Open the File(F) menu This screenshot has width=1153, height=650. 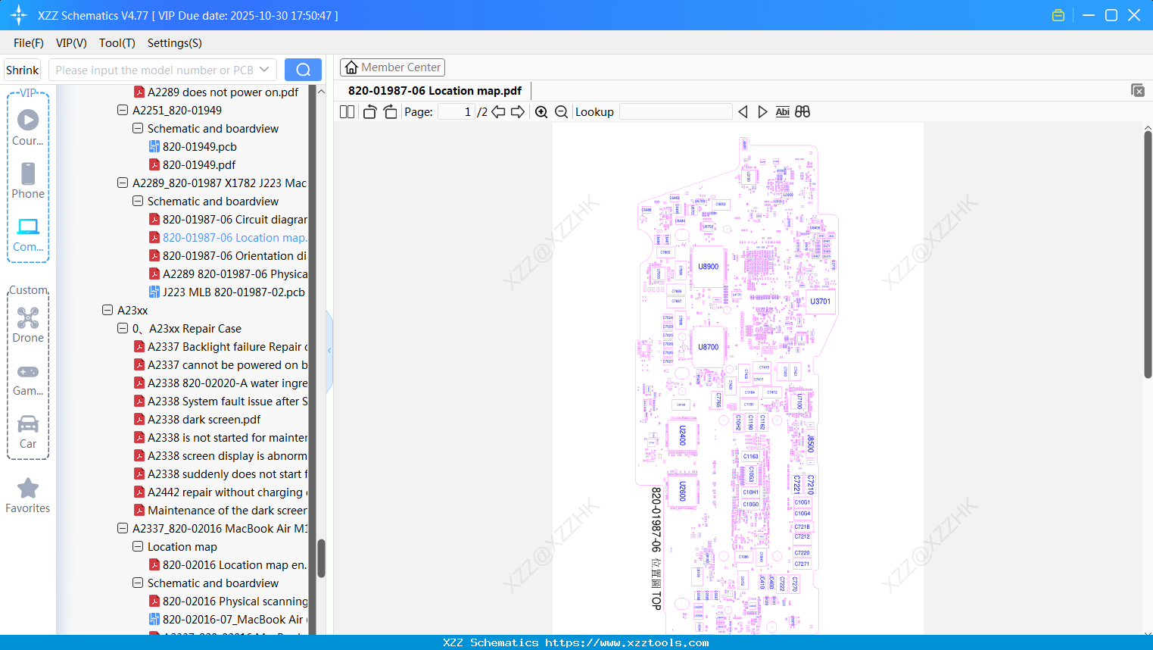[29, 43]
